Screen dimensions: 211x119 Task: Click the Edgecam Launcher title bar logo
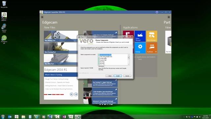(41, 12)
